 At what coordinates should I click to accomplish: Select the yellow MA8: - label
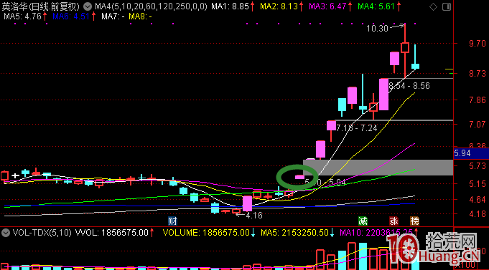pyautogui.click(x=140, y=16)
